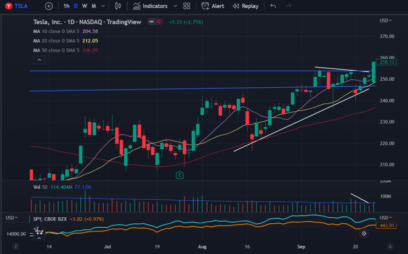Click the 443.91 SPY price label
Image resolution: width=408 pixels, height=254 pixels.
[x=386, y=225]
